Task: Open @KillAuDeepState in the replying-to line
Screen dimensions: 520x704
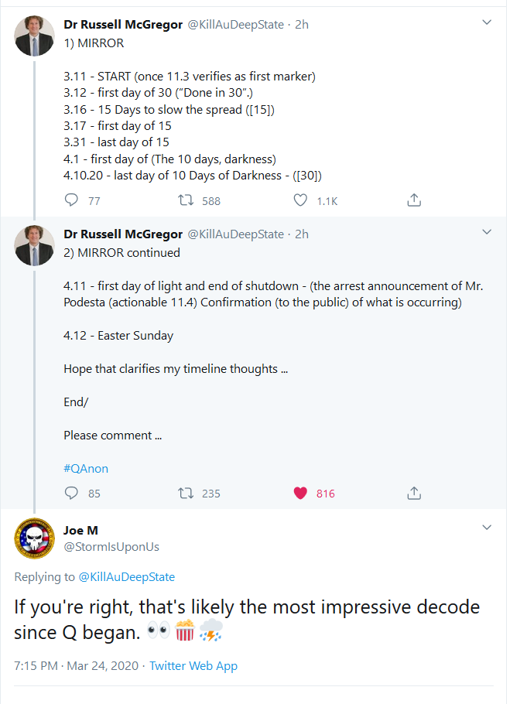Action: (x=127, y=577)
